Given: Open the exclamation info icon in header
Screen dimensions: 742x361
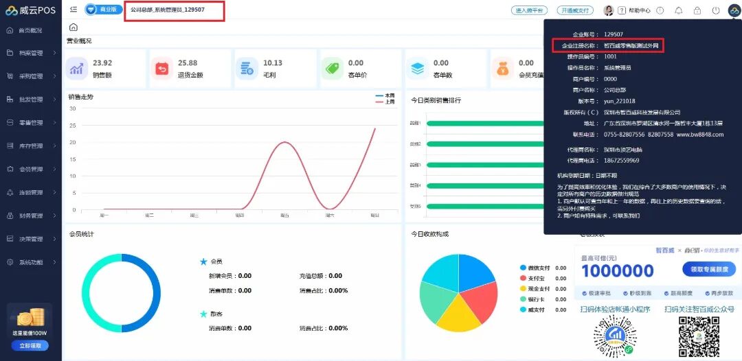Looking at the screenshot, I should coord(661,10).
